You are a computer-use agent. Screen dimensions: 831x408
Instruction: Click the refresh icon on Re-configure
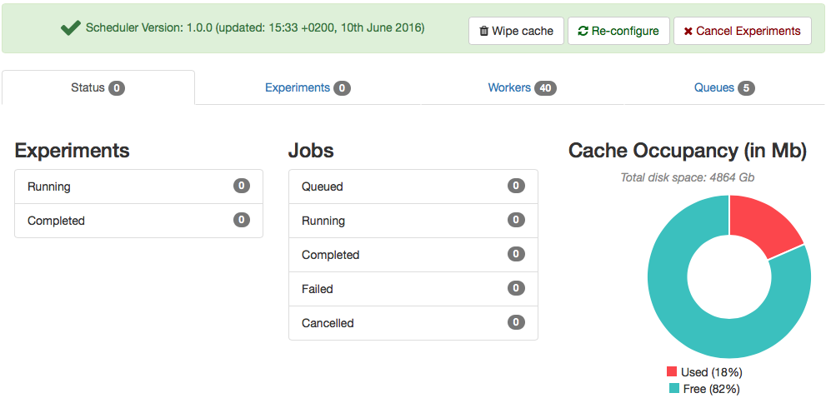(583, 32)
